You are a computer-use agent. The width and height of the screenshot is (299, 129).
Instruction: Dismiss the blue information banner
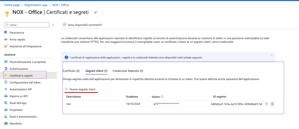coord(272,56)
